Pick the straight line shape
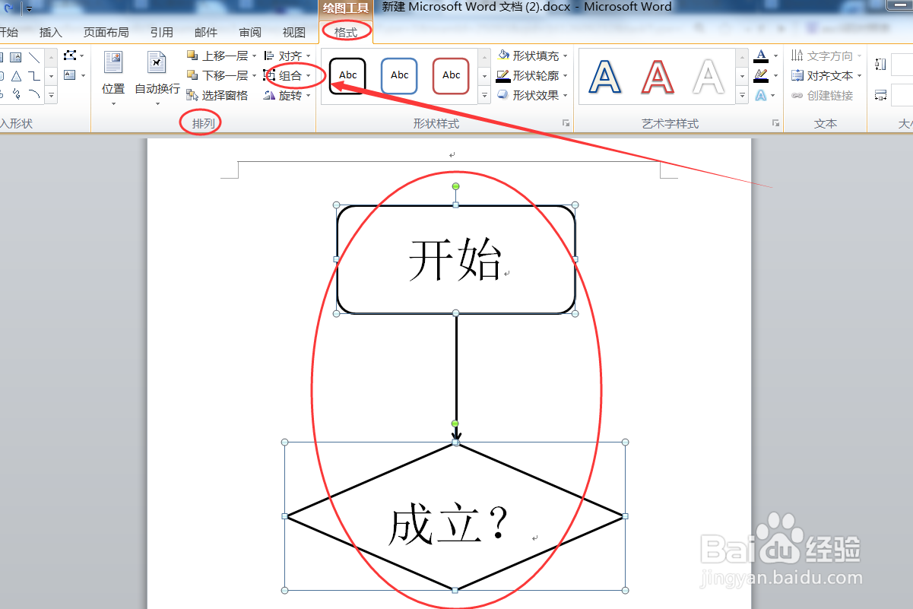The image size is (913, 609). (x=34, y=56)
